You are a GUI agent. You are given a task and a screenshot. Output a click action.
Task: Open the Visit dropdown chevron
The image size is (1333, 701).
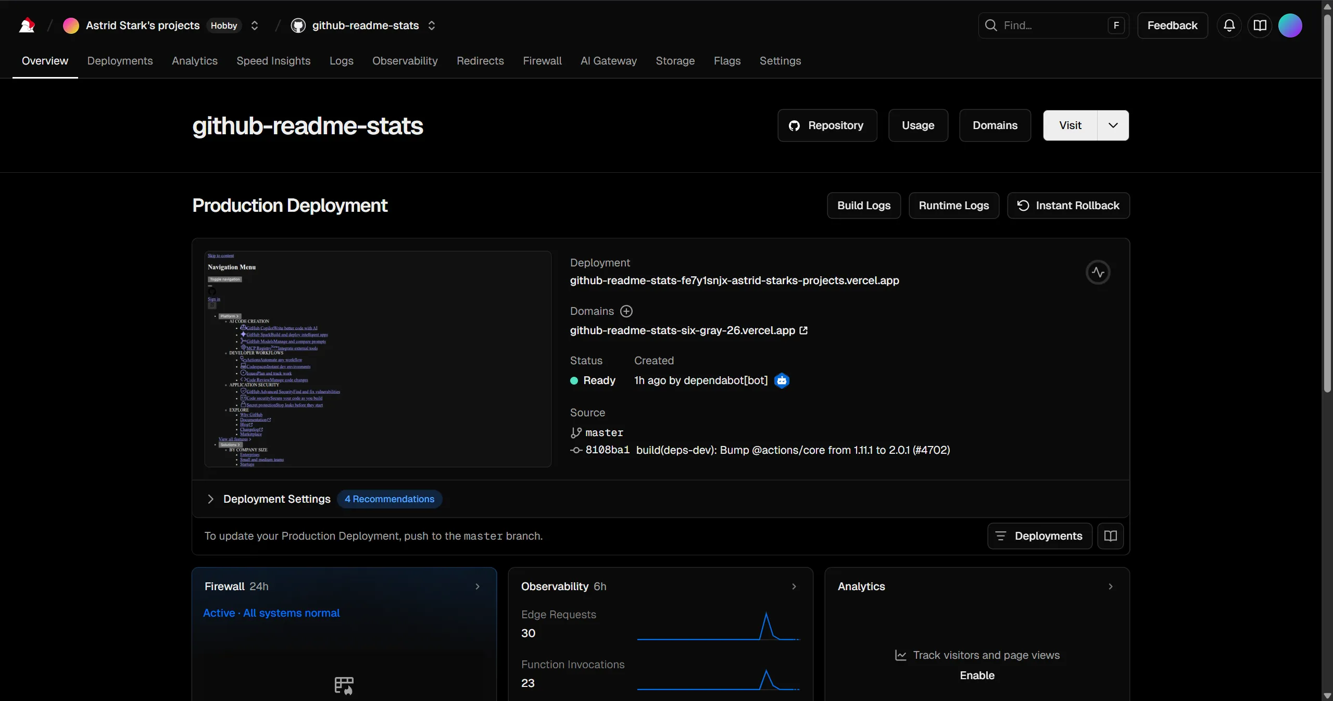coord(1113,125)
